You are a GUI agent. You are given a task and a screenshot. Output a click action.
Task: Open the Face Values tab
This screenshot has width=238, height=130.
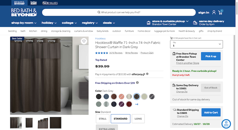(50, 3)
